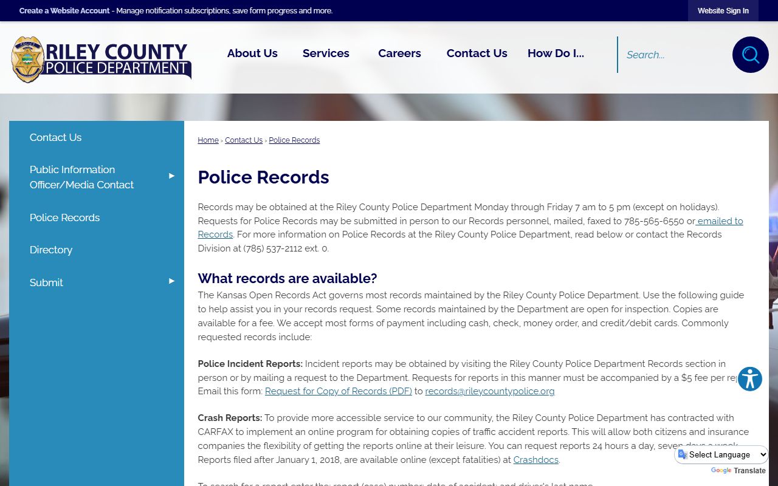Click Create a Website Account link
The height and width of the screenshot is (486, 778).
tap(64, 11)
